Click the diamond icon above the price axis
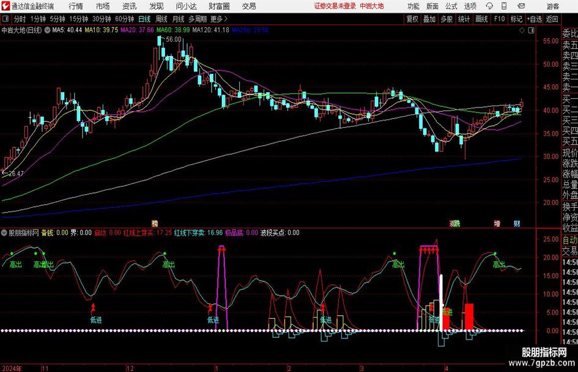 (522, 30)
